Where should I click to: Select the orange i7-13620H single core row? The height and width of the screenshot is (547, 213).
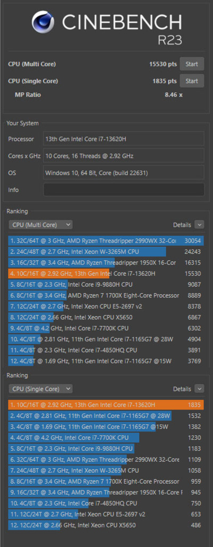coord(106,405)
